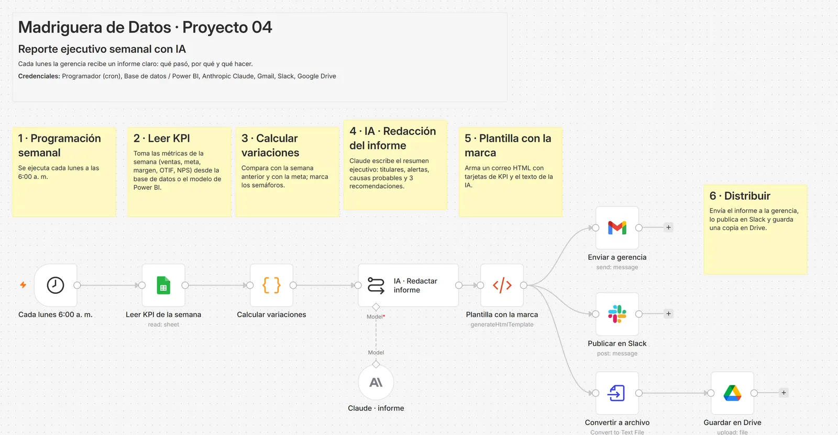This screenshot has height=435, width=838.
Task: Select the '4 · IA · Redacción del informe' note
Action: point(395,165)
